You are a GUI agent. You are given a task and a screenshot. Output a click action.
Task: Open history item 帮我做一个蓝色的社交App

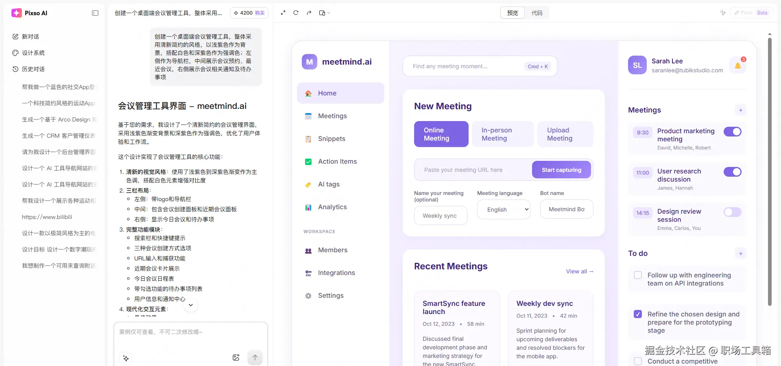point(59,87)
